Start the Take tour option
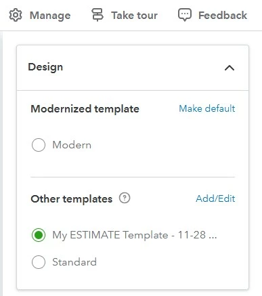This screenshot has height=296, width=262. coord(135,16)
